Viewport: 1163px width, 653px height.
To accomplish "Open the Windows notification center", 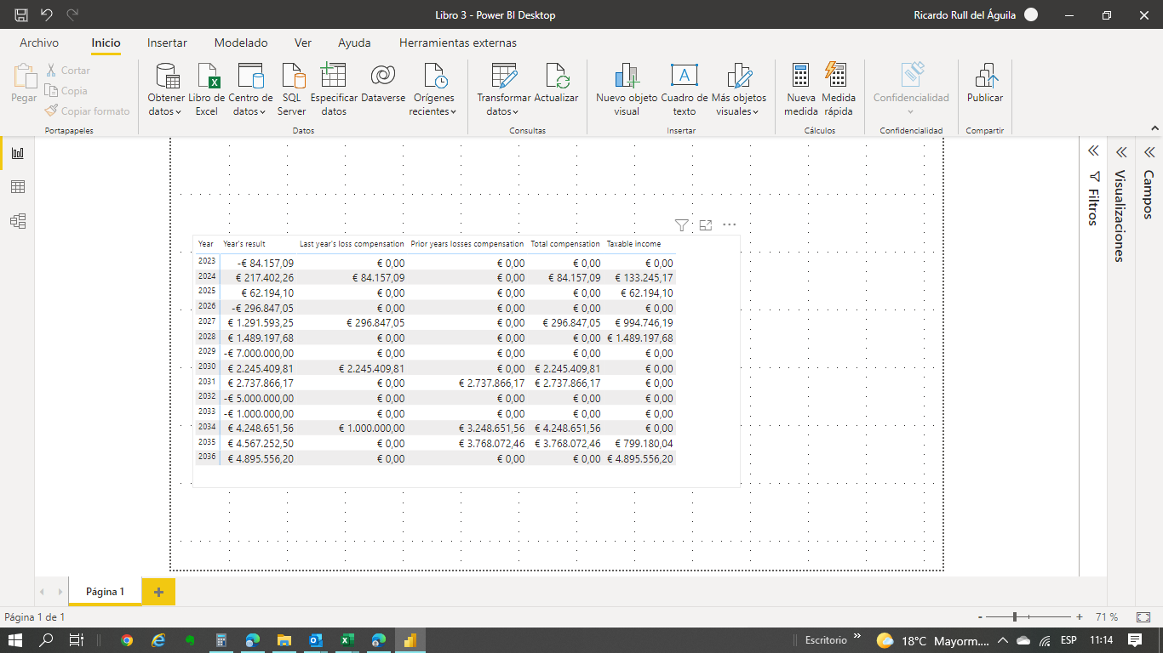I will coord(1135,640).
